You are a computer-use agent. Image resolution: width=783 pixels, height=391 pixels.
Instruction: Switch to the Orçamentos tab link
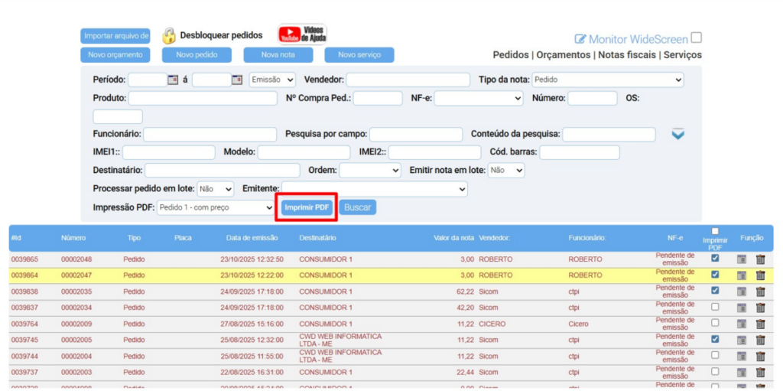pyautogui.click(x=564, y=55)
